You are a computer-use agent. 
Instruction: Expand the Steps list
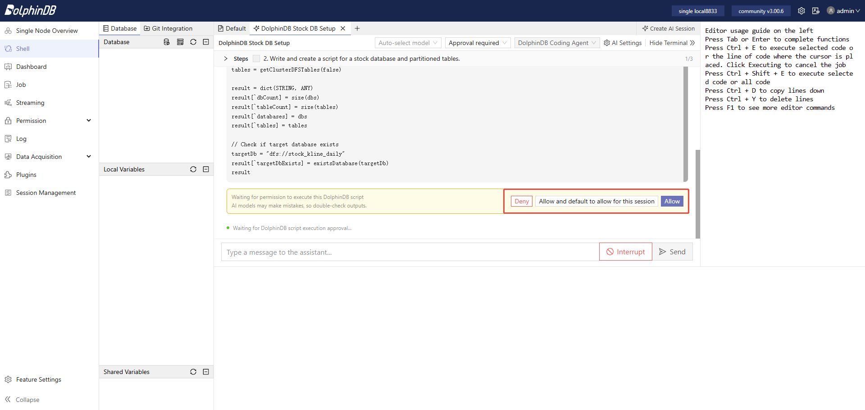click(226, 59)
